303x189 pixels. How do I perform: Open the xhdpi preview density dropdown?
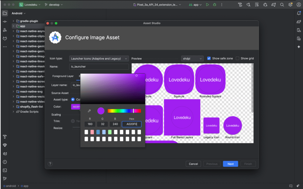[192, 59]
